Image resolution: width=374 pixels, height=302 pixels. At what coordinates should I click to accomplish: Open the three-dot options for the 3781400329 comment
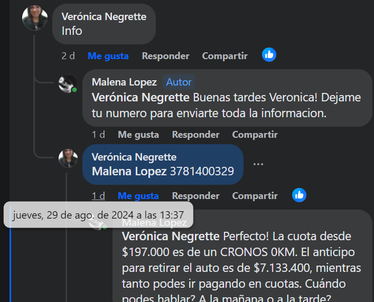(x=258, y=164)
